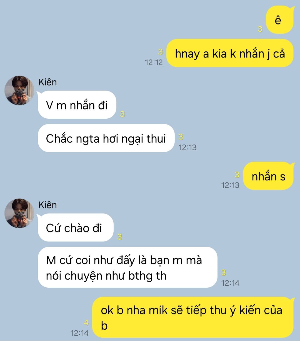The image size is (300, 341).
Task: Tap the 'Cứ chào đi' message bubble
Action: [x=76, y=228]
